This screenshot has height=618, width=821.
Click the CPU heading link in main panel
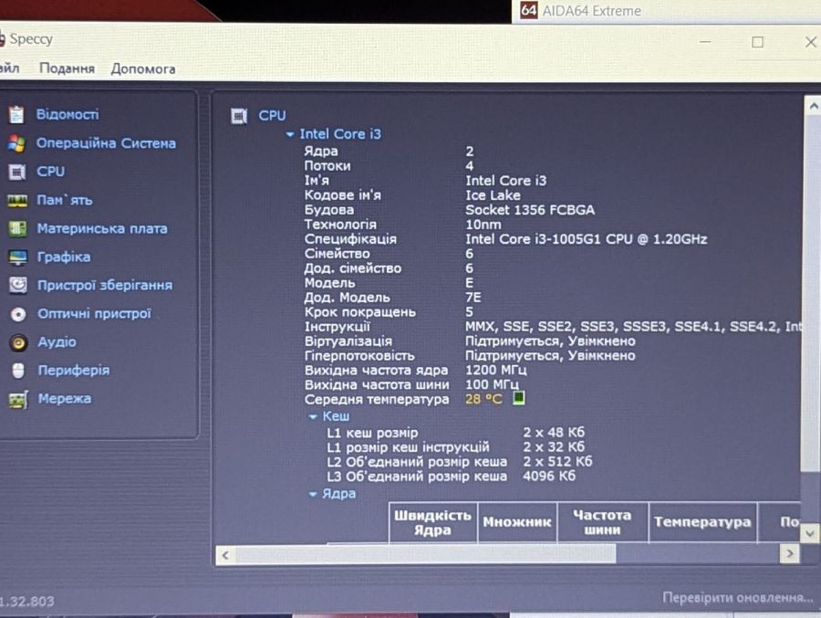(x=272, y=115)
